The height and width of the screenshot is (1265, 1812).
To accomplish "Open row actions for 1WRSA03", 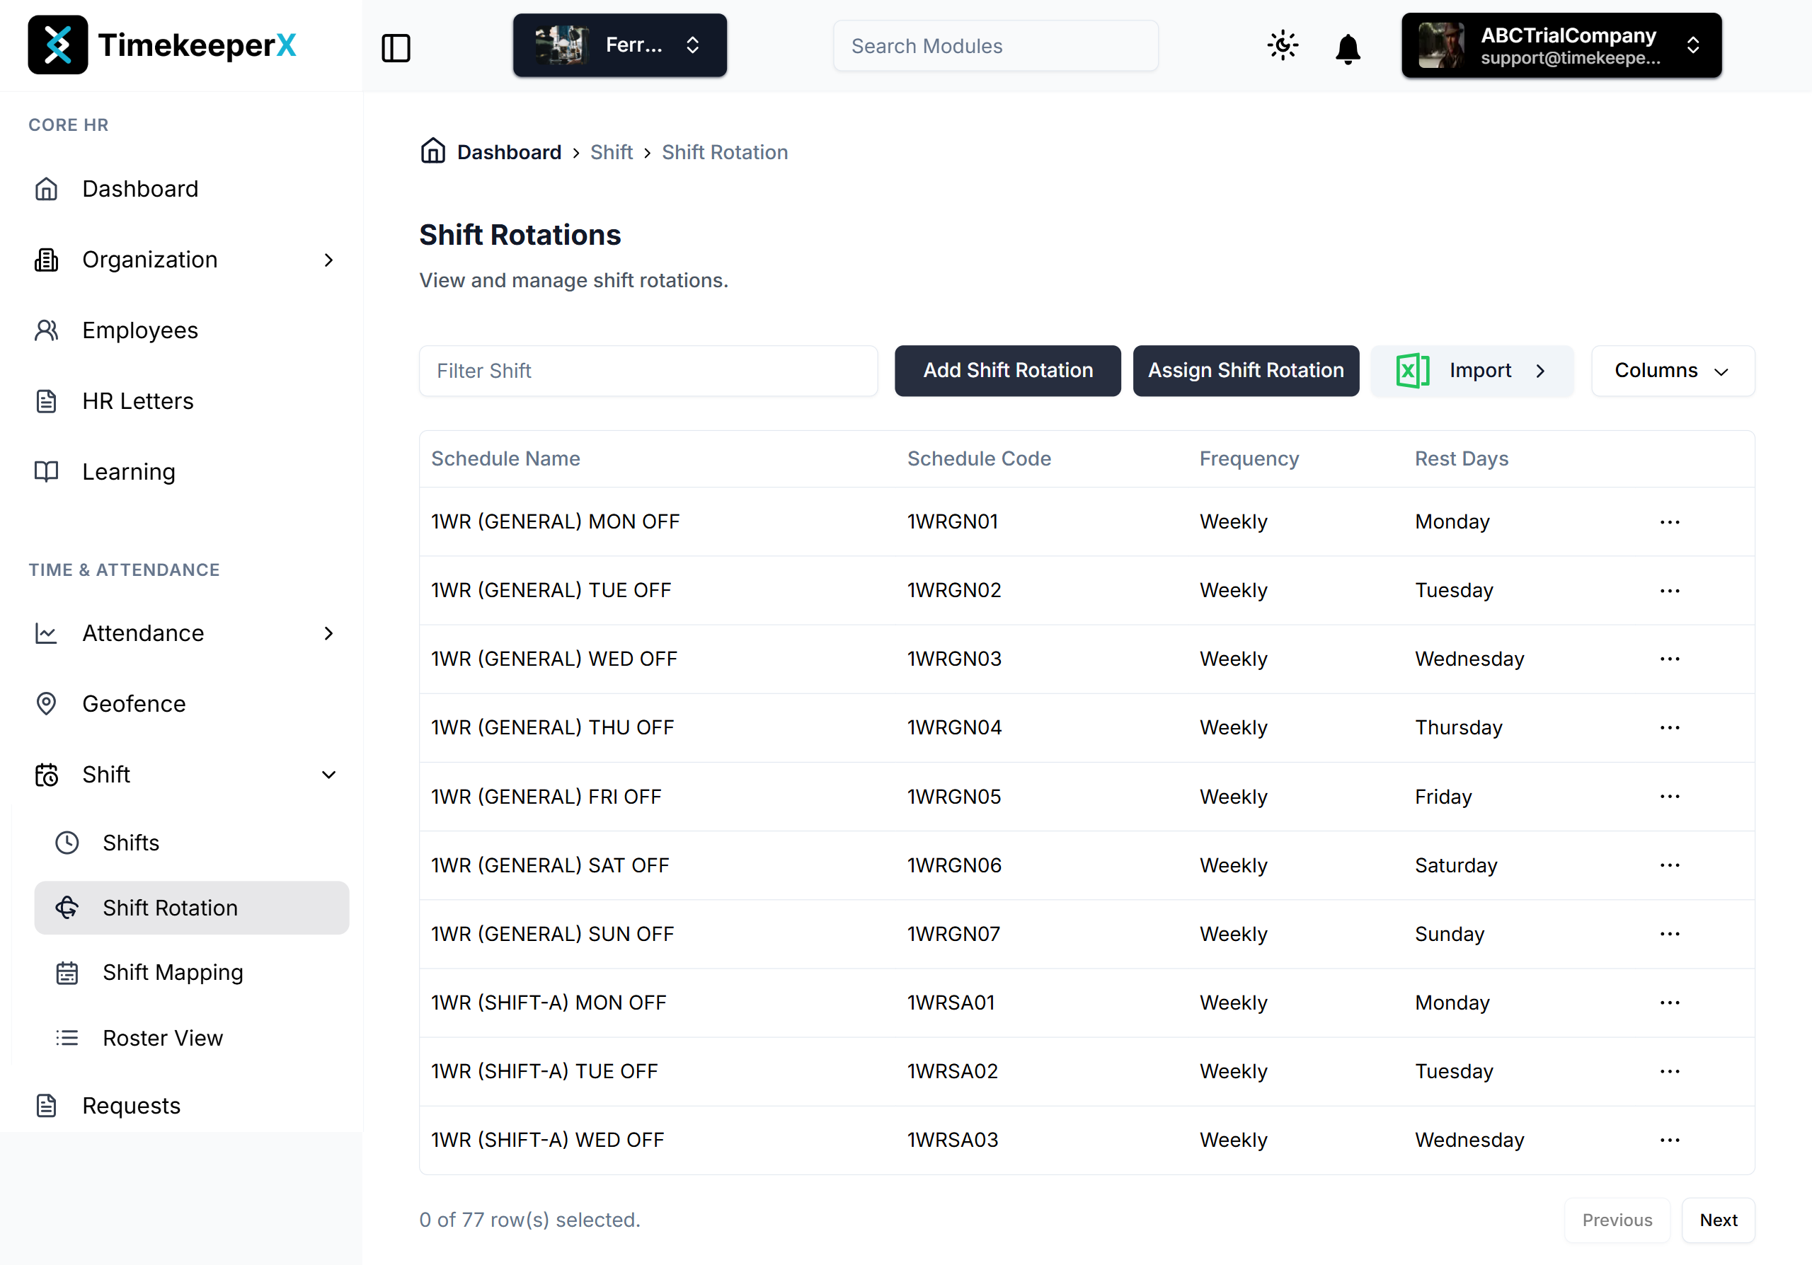I will click(x=1669, y=1140).
